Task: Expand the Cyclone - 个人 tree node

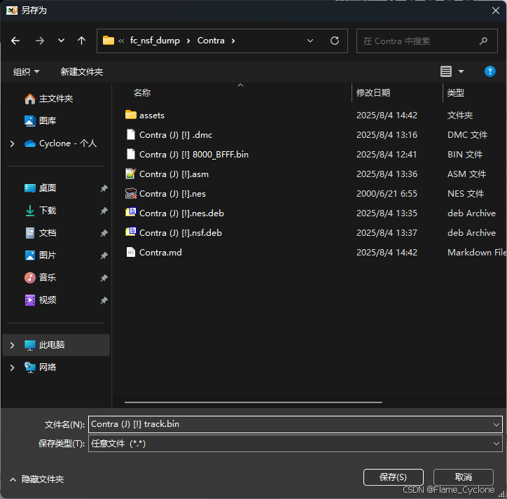Action: pyautogui.click(x=12, y=143)
